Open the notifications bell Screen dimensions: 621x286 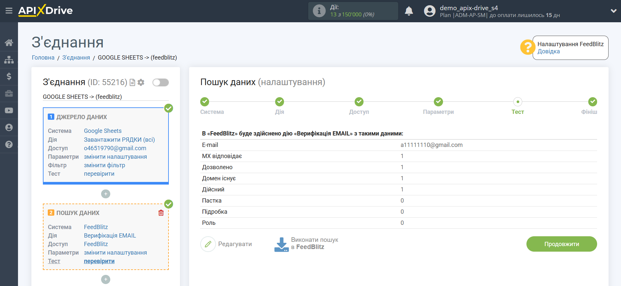(x=409, y=11)
